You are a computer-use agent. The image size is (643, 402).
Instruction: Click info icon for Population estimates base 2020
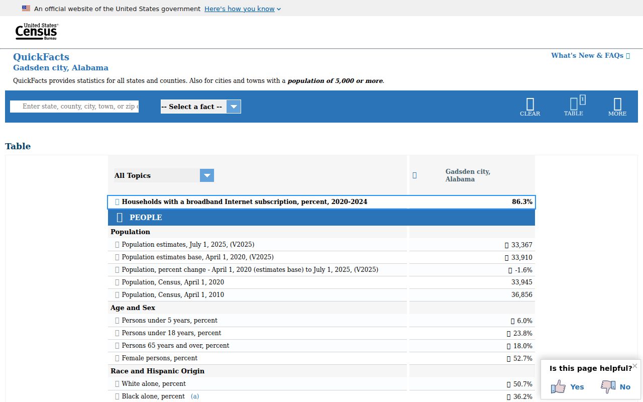[x=117, y=257]
